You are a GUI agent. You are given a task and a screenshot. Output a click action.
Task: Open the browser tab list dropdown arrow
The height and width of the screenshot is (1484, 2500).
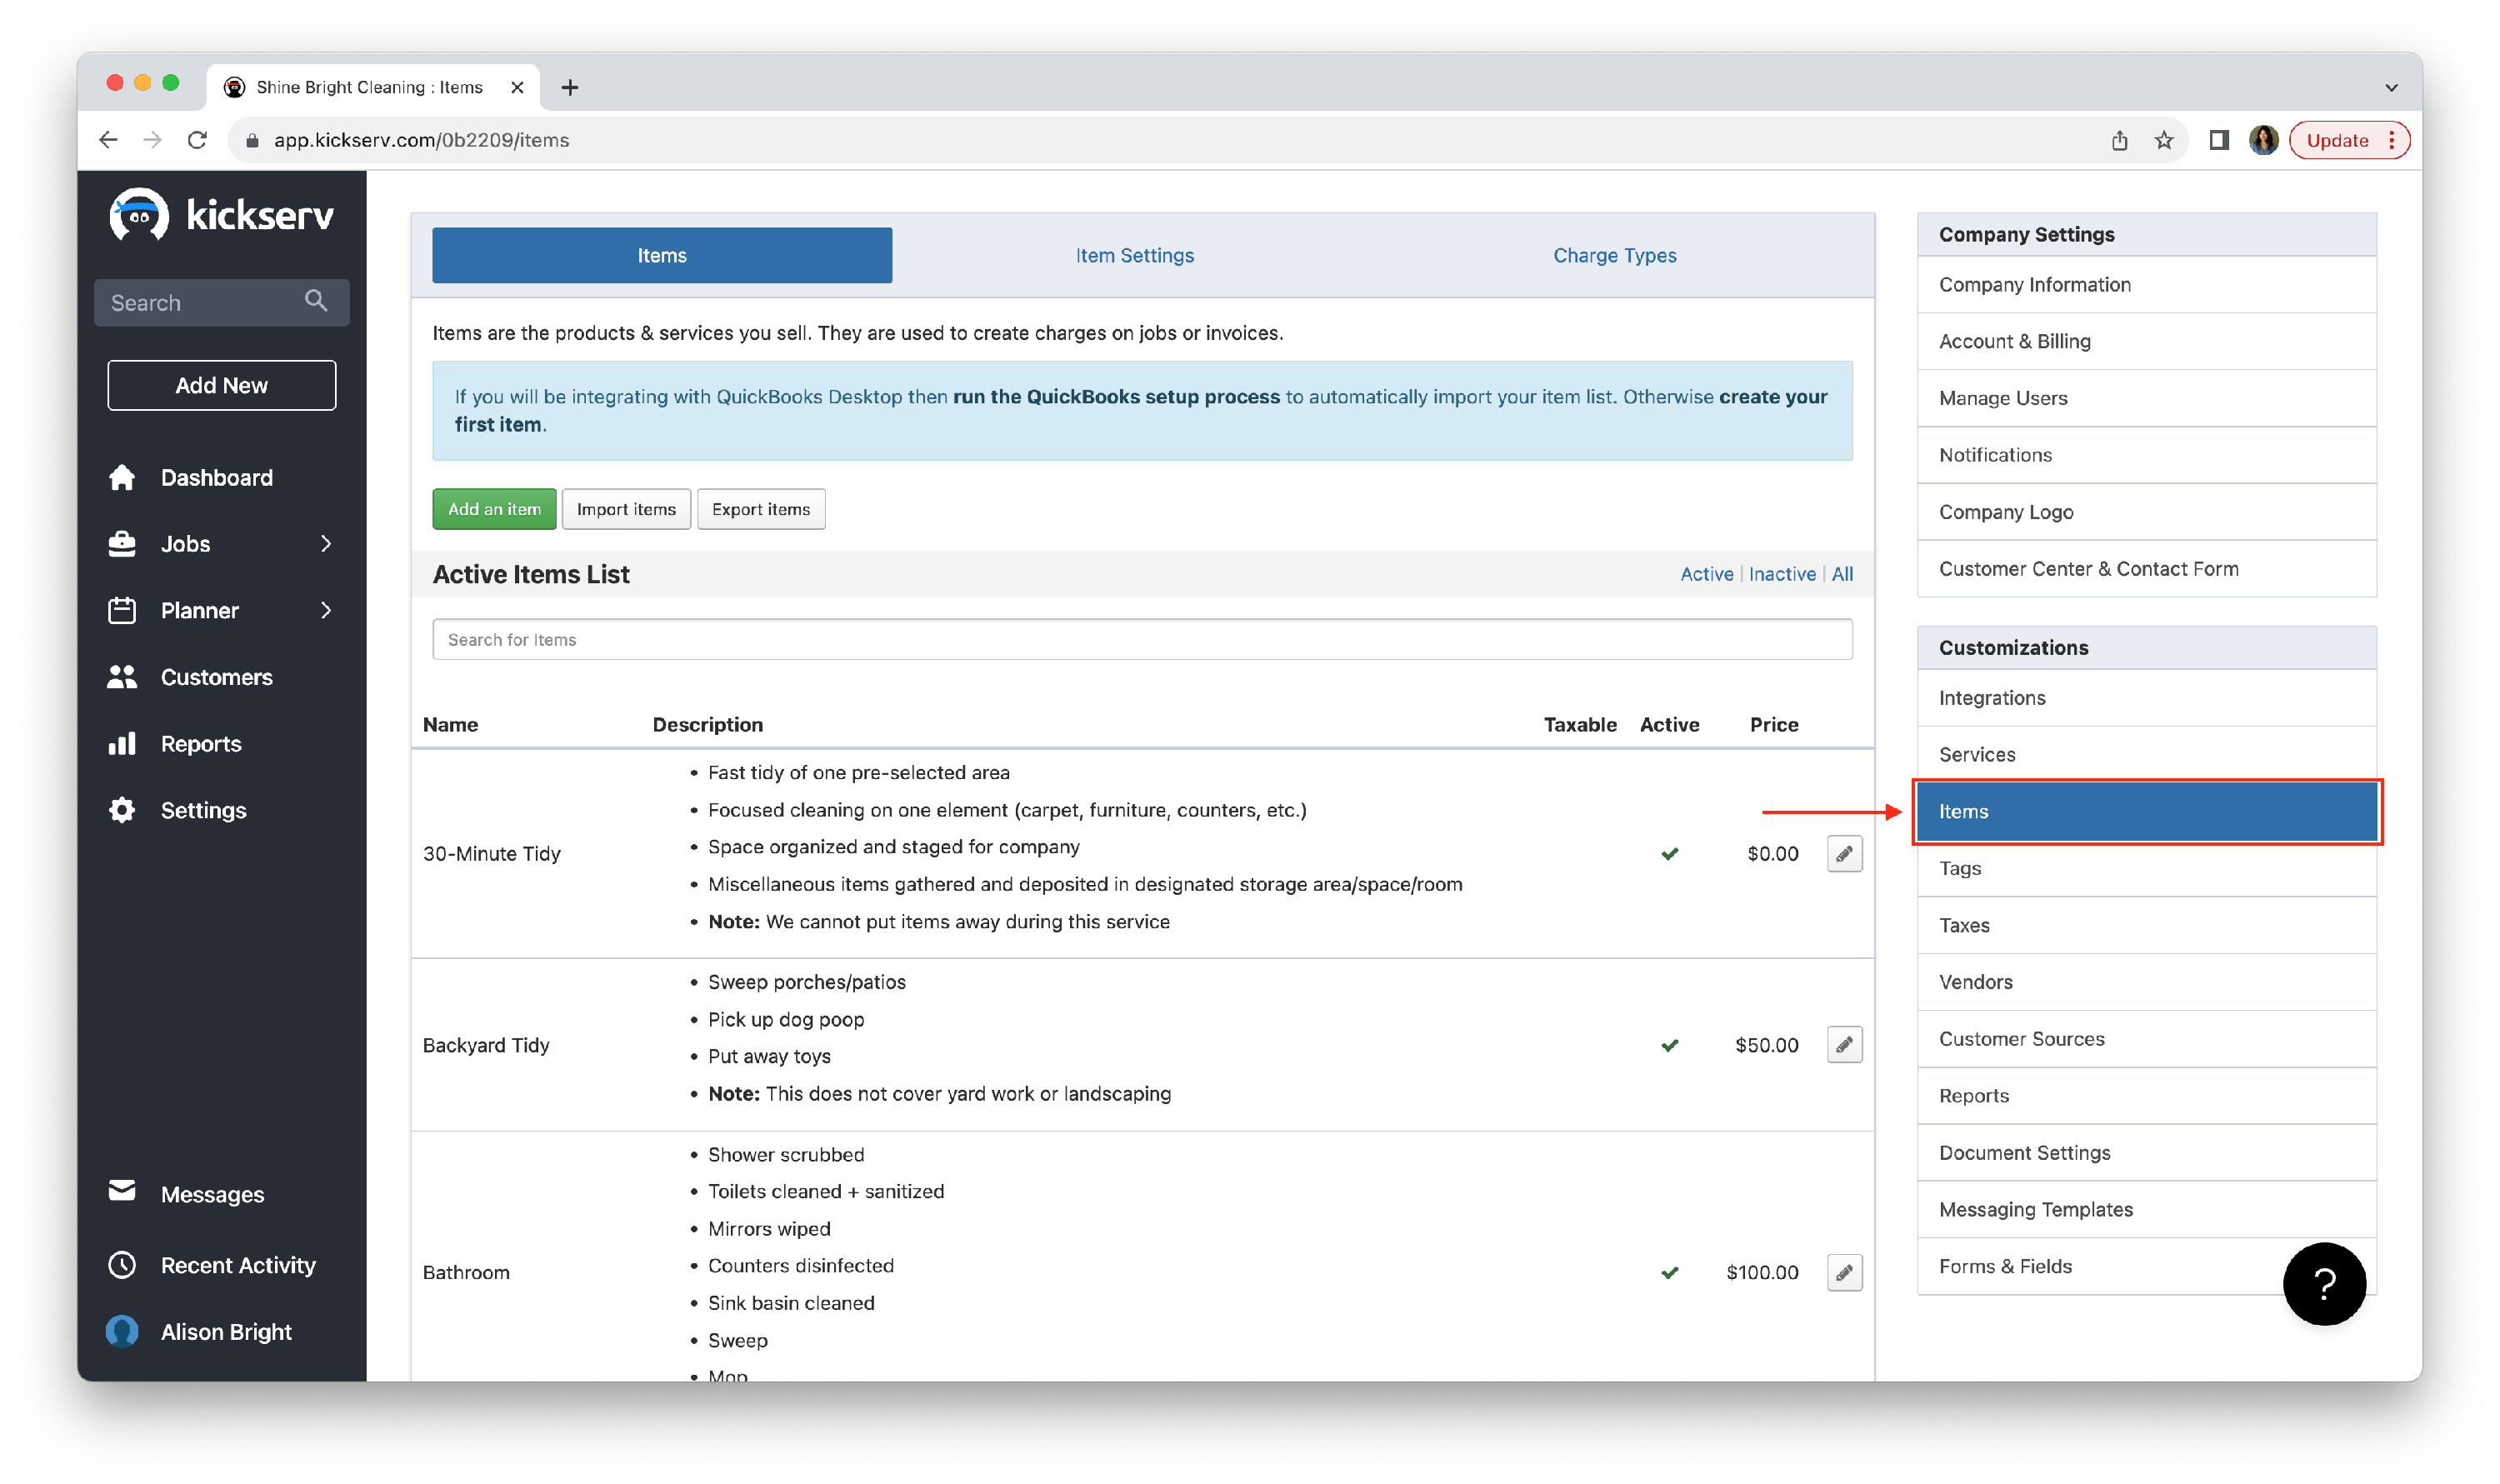pyautogui.click(x=2391, y=88)
